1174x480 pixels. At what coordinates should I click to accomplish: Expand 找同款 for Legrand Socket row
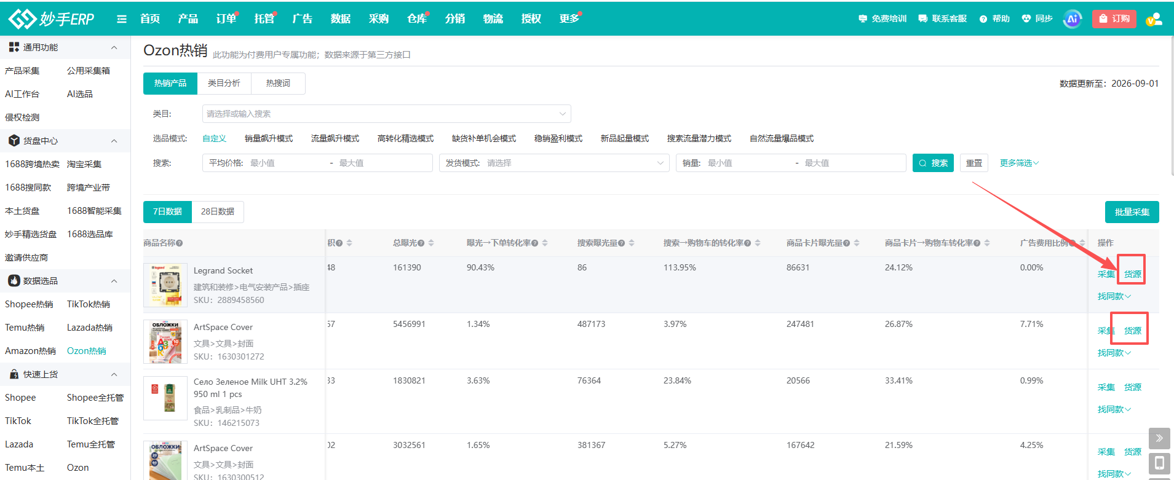coord(1114,296)
